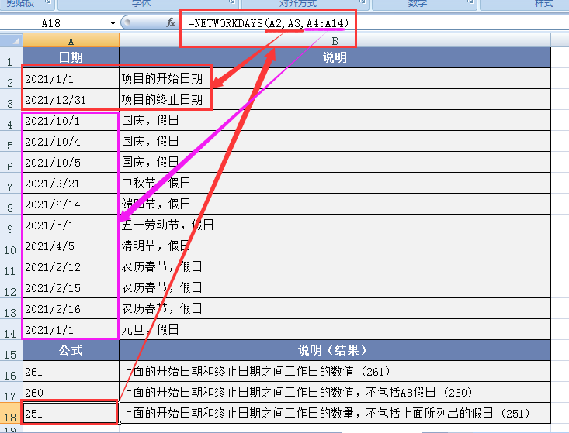Click header cell '公式'

click(71, 350)
